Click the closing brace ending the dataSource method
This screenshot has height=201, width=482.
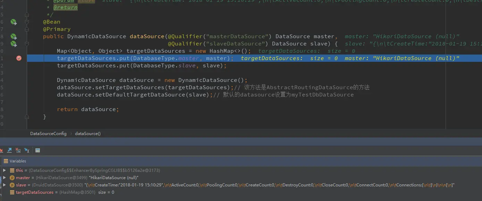(44, 117)
